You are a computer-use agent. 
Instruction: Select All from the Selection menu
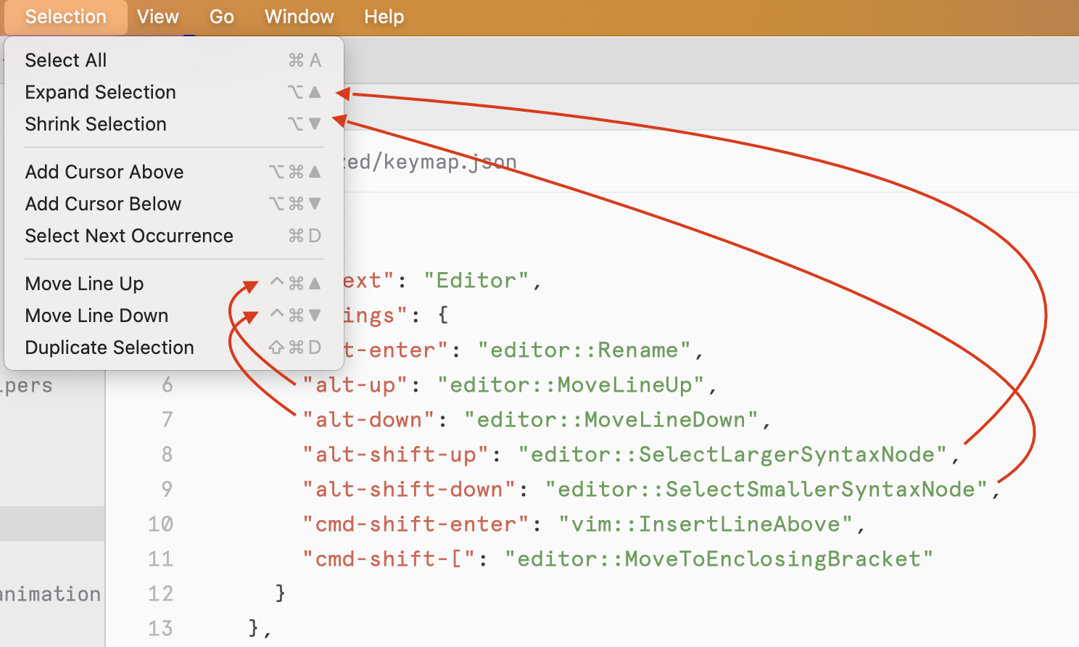[x=66, y=59]
